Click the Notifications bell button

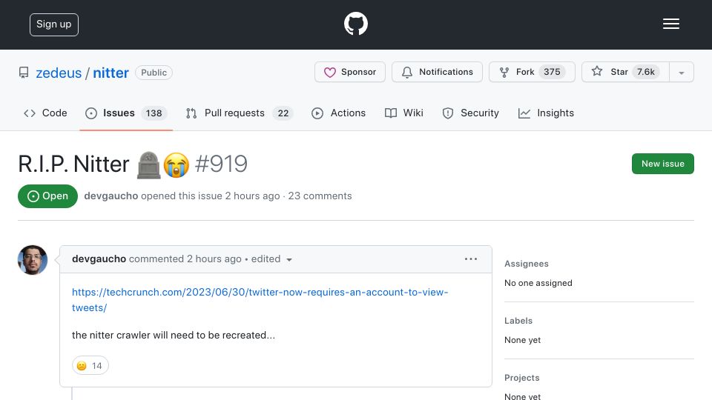(x=437, y=72)
